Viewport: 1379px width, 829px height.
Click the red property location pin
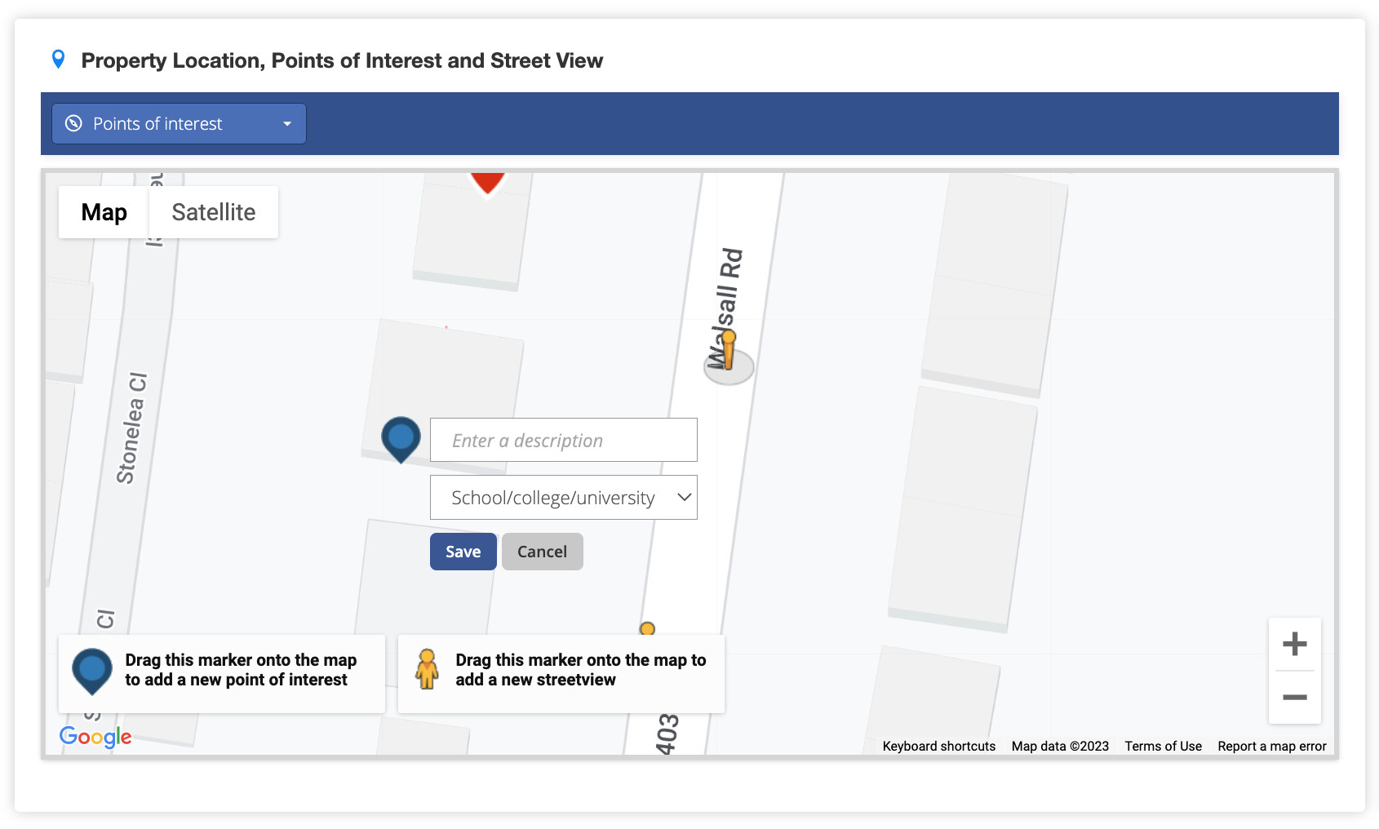click(487, 183)
